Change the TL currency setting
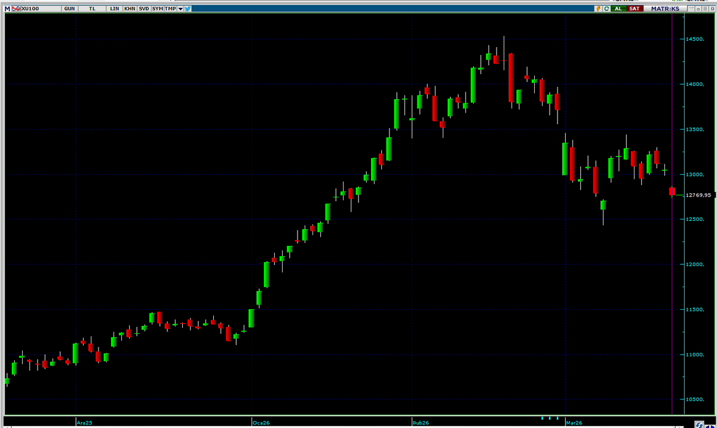The image size is (717, 428). point(92,9)
